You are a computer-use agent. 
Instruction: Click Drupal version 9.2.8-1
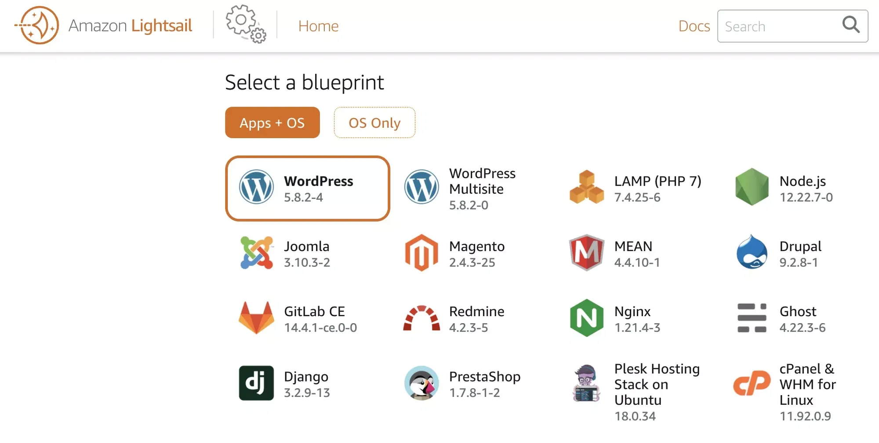tap(799, 263)
